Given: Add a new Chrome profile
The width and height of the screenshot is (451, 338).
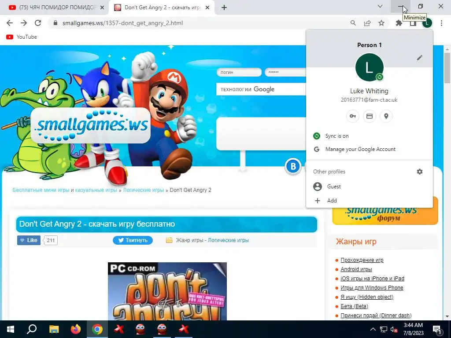Looking at the screenshot, I should click(x=370, y=201).
